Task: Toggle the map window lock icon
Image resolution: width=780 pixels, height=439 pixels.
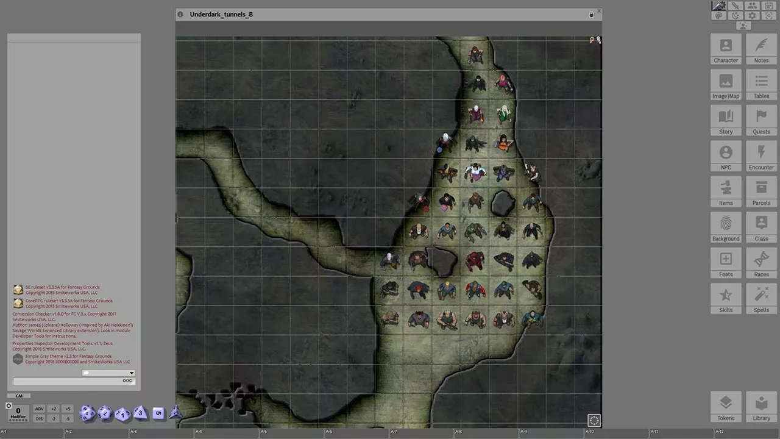Action: click(591, 14)
